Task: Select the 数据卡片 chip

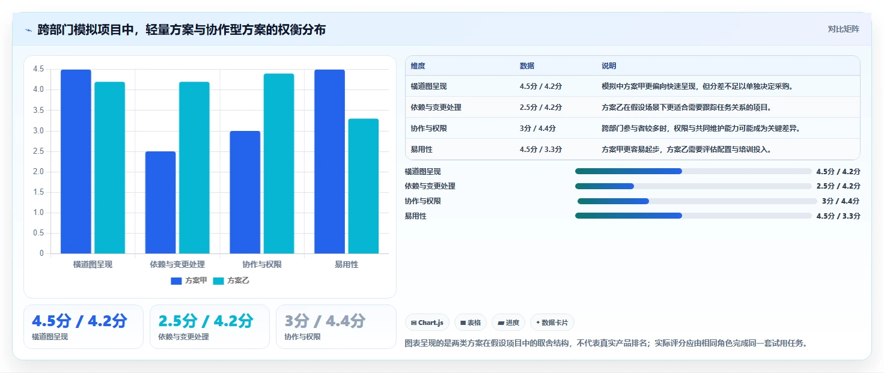Action: pos(552,323)
